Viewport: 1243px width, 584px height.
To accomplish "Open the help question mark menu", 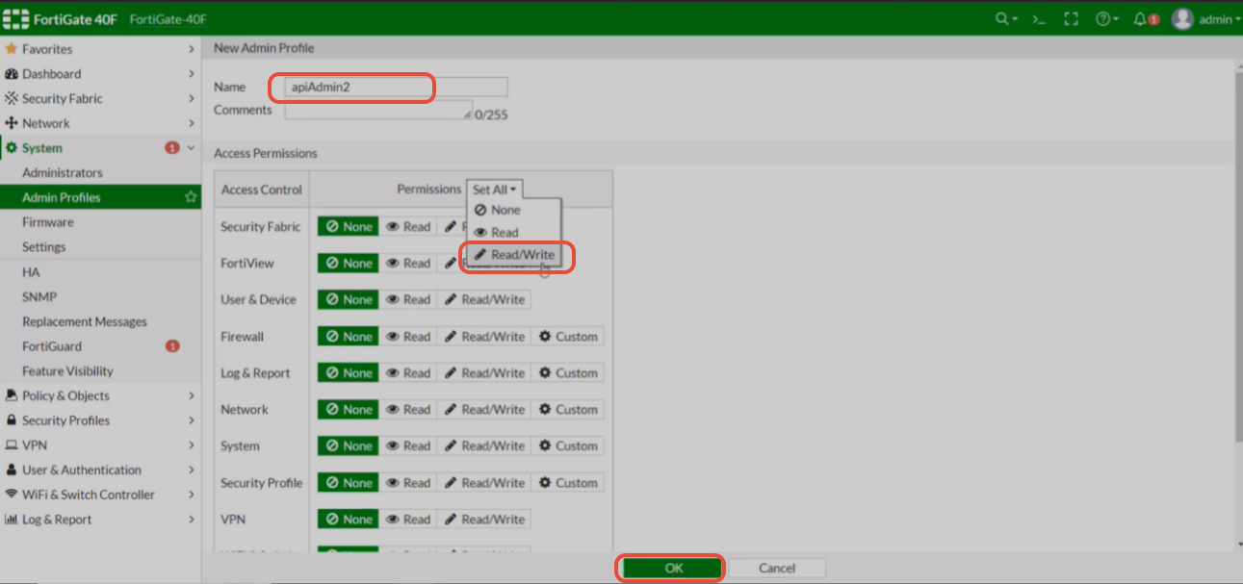I will pyautogui.click(x=1106, y=19).
